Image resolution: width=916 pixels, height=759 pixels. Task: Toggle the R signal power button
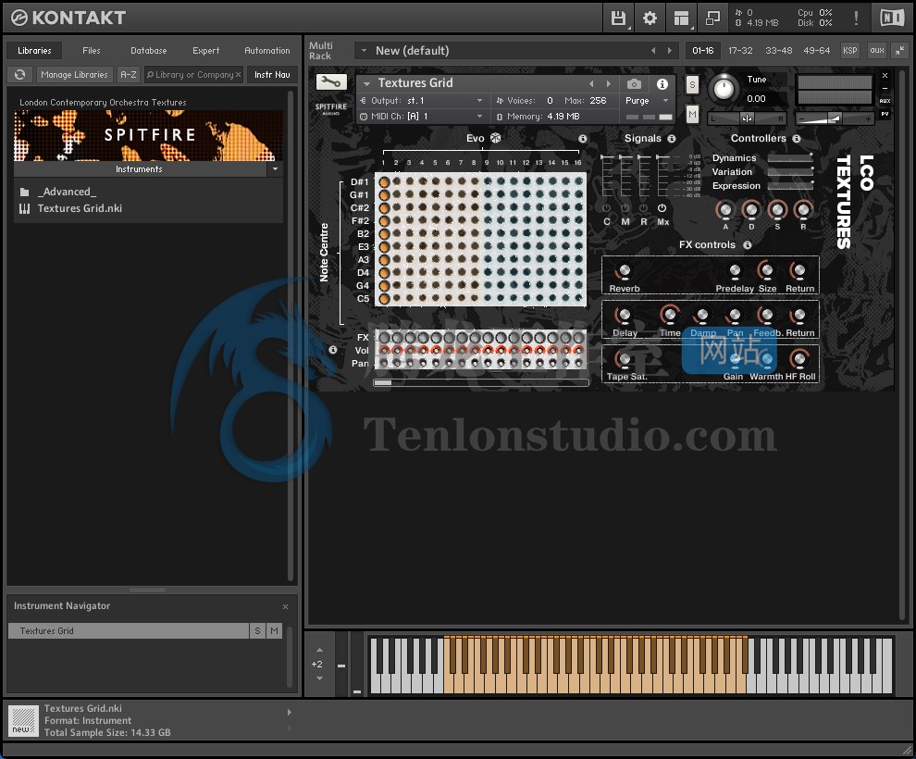(x=643, y=208)
